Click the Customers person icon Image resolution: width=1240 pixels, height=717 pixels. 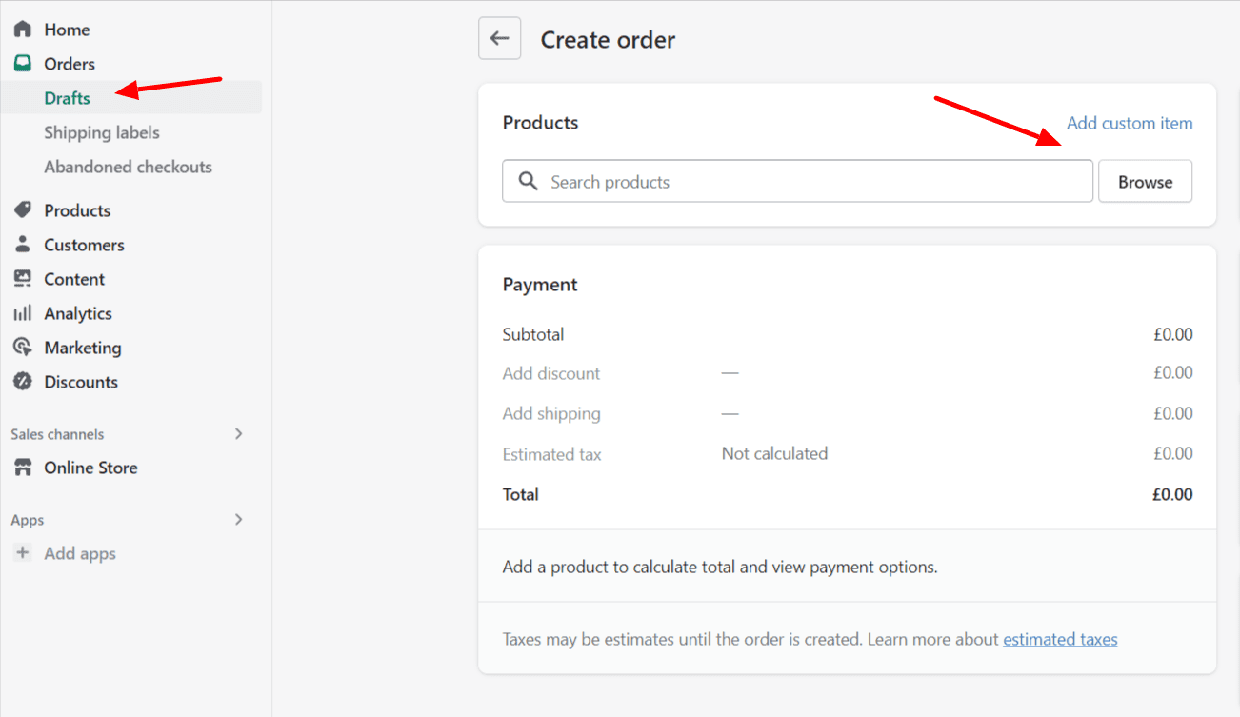22,244
